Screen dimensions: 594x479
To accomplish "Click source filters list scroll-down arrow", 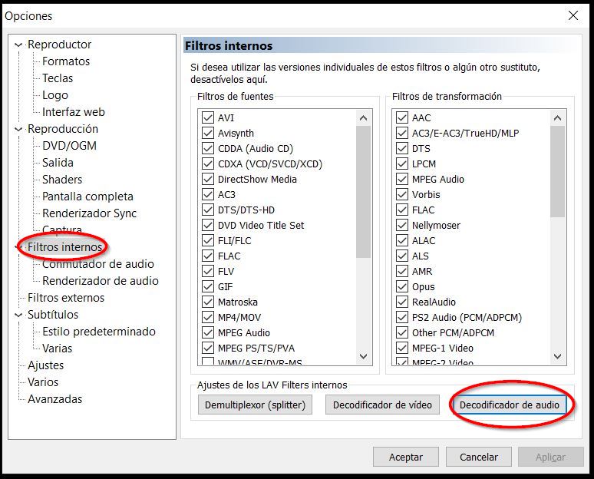I will 363,356.
